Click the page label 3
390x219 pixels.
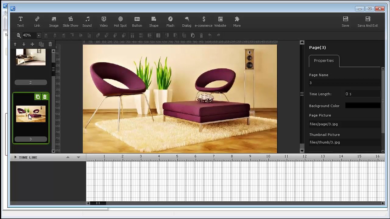30,139
